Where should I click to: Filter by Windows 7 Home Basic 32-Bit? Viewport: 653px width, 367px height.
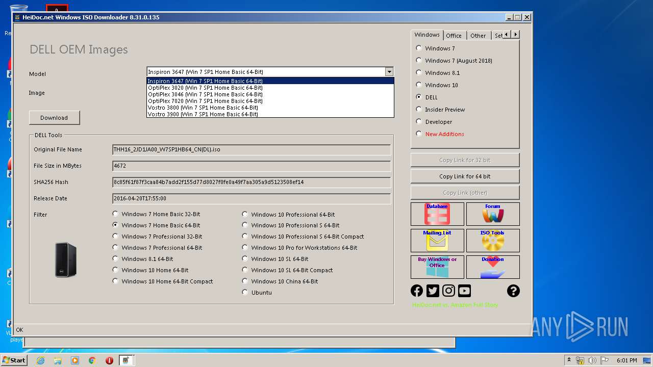pyautogui.click(x=115, y=214)
